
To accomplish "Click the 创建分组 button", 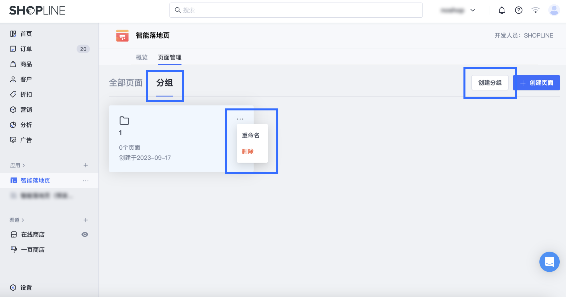I will [x=490, y=83].
